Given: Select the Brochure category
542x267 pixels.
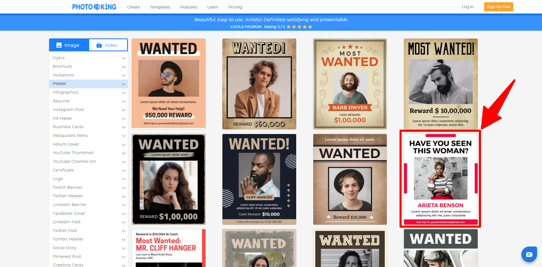Looking at the screenshot, I should [62, 66].
